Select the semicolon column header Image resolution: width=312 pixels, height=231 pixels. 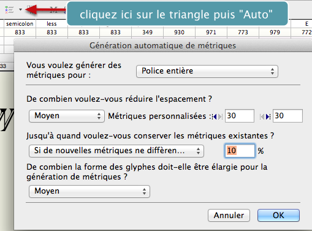tap(20, 24)
